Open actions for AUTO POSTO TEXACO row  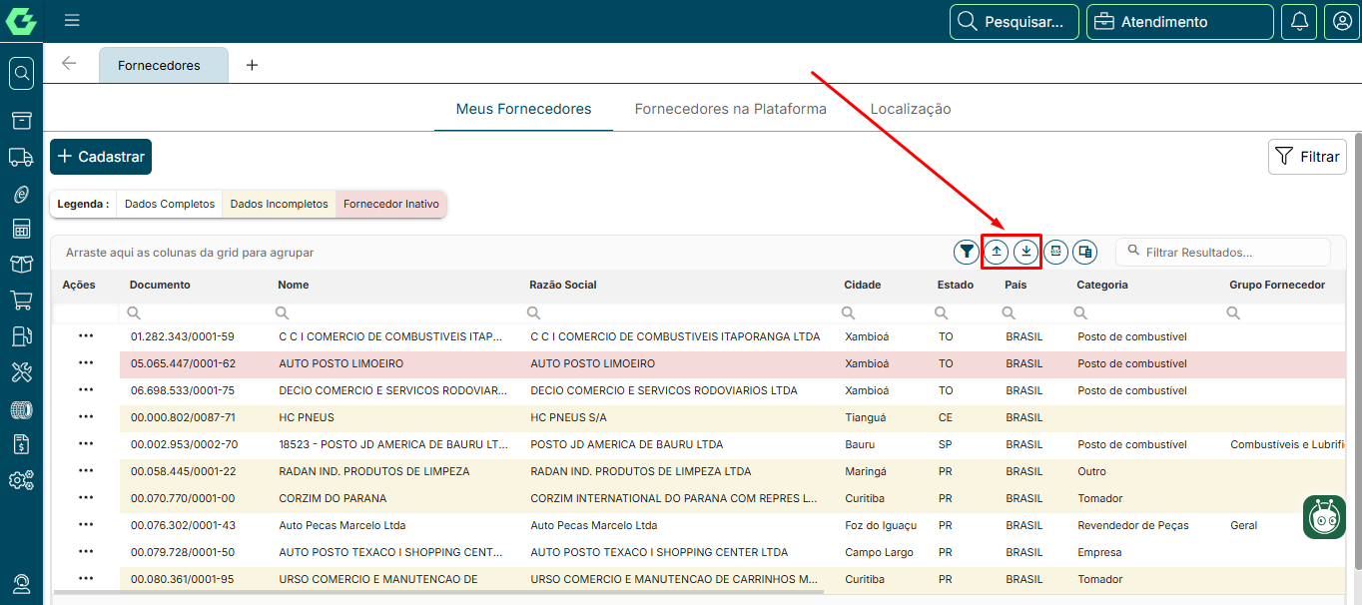point(86,552)
